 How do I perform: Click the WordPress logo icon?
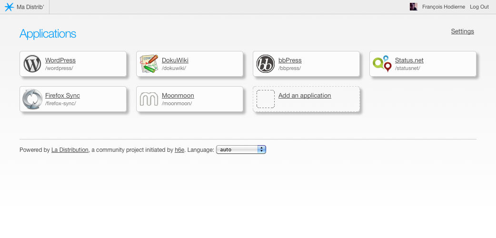[x=32, y=64]
